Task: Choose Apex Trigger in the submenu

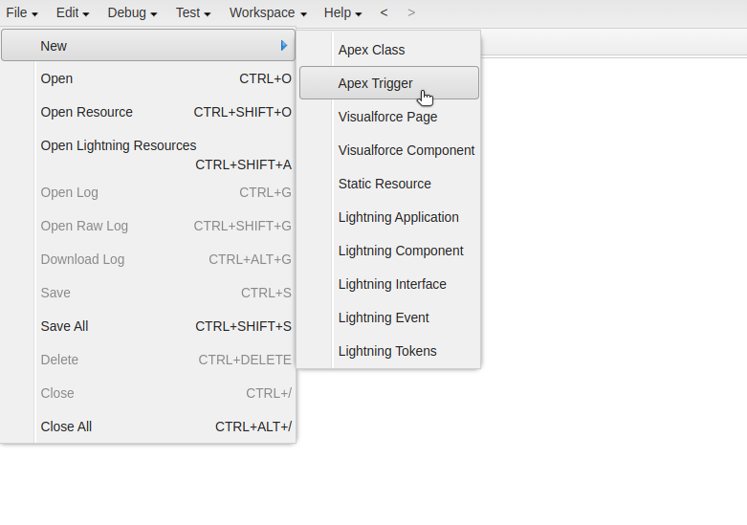Action: (376, 83)
